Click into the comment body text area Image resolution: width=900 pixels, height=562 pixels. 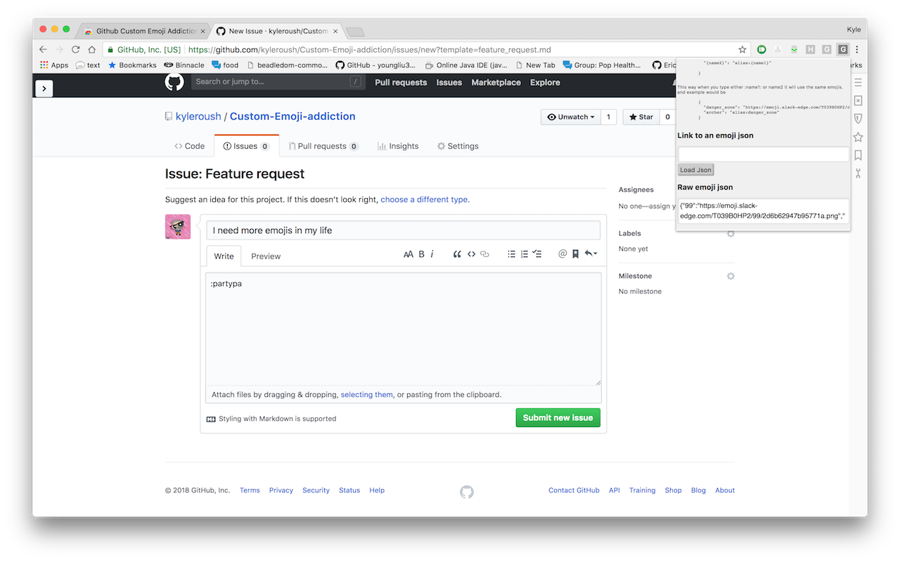[x=403, y=329]
